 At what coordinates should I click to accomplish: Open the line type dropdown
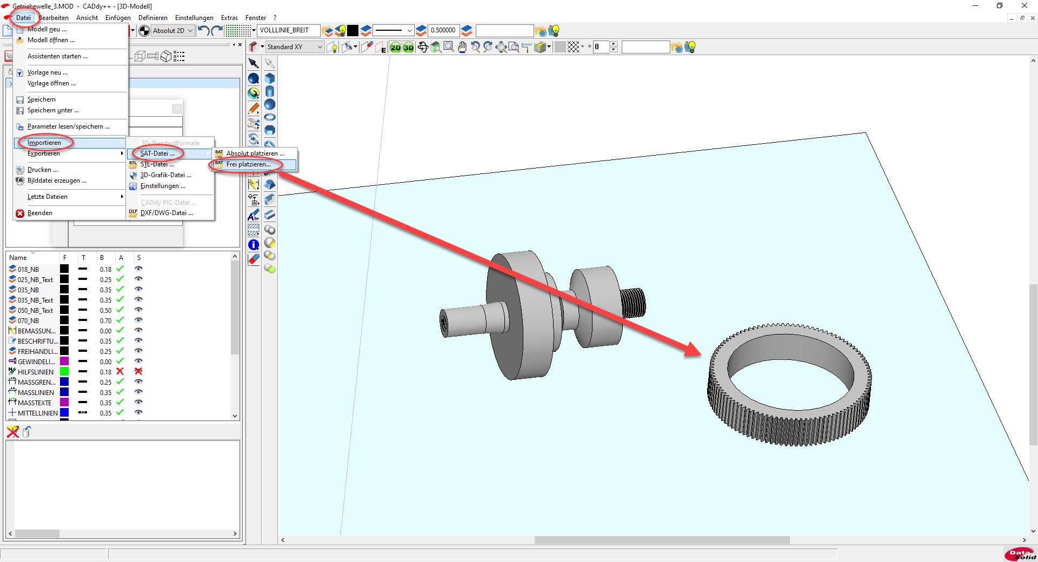[x=410, y=30]
